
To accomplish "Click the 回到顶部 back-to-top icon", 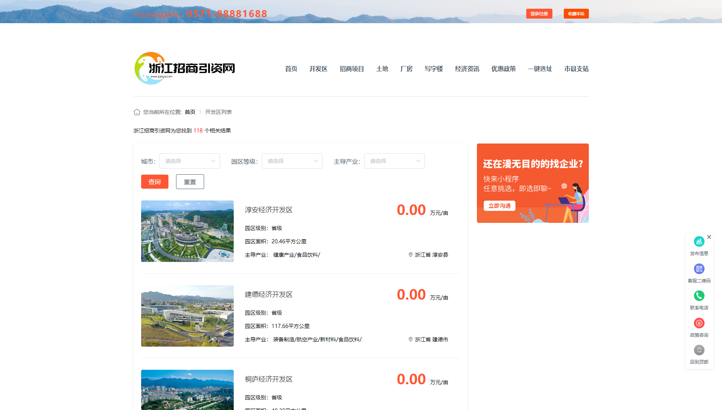I will tap(699, 350).
